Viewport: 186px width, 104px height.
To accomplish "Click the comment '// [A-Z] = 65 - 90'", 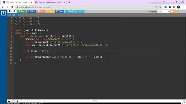I will 27,21.
